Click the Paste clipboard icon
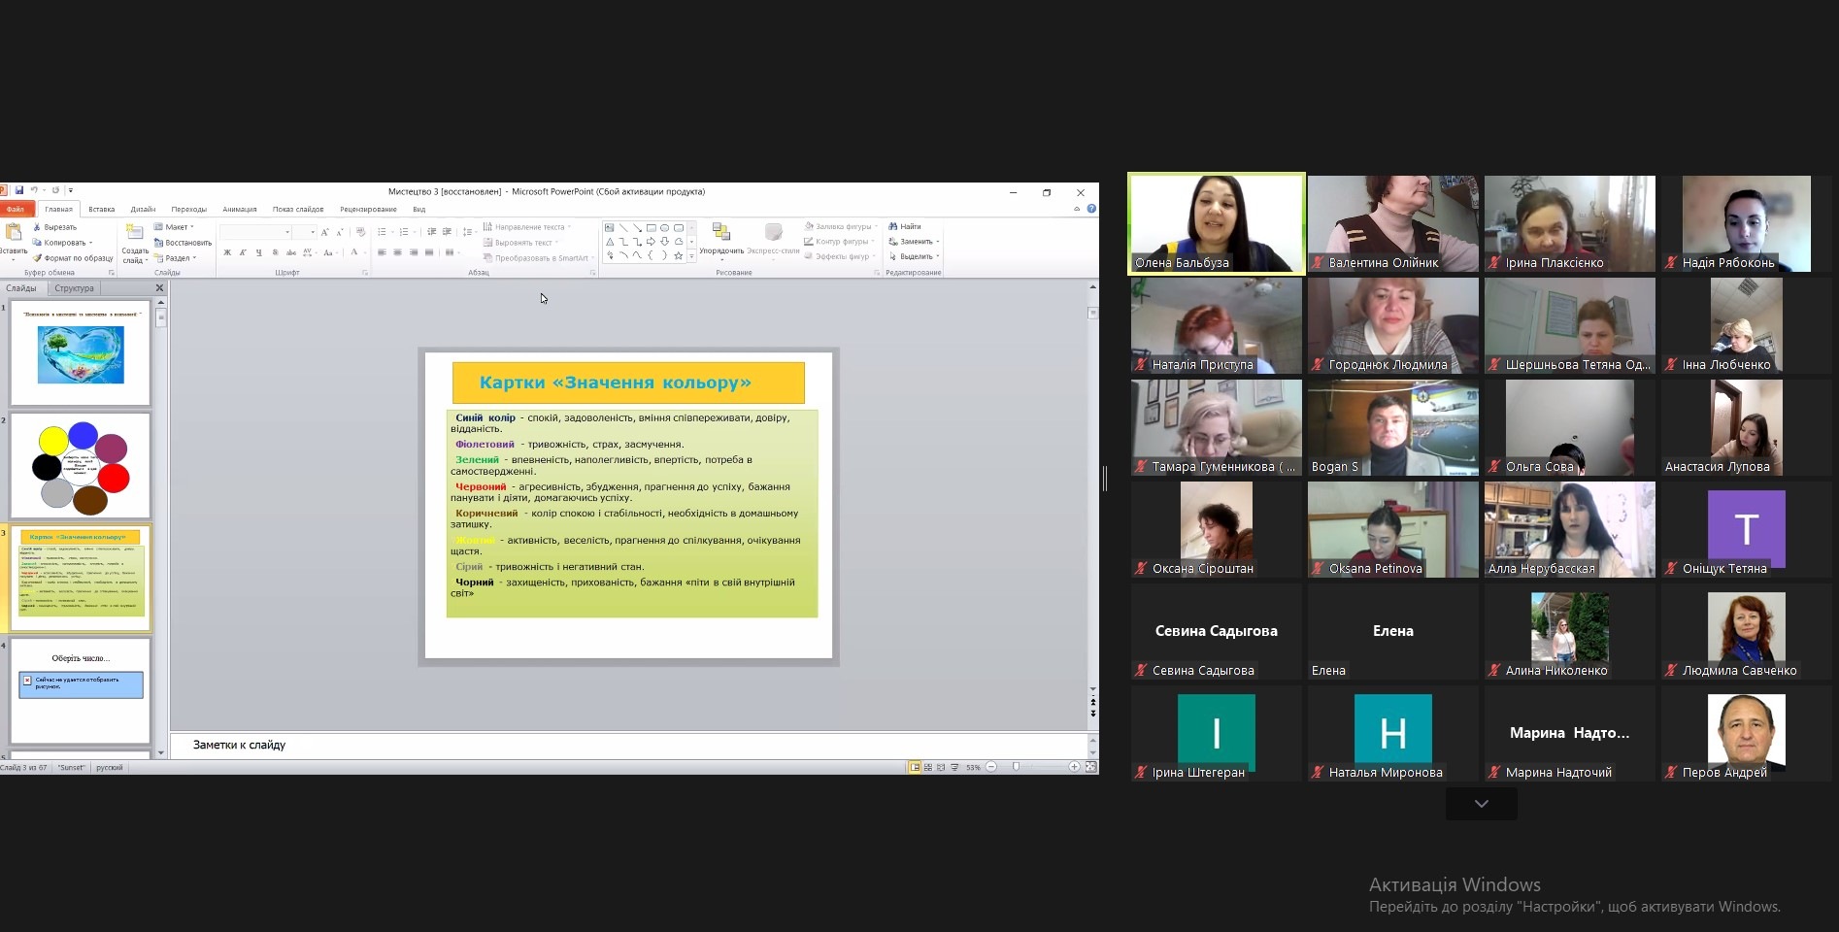Screen dimensions: 1839x932 [14, 233]
